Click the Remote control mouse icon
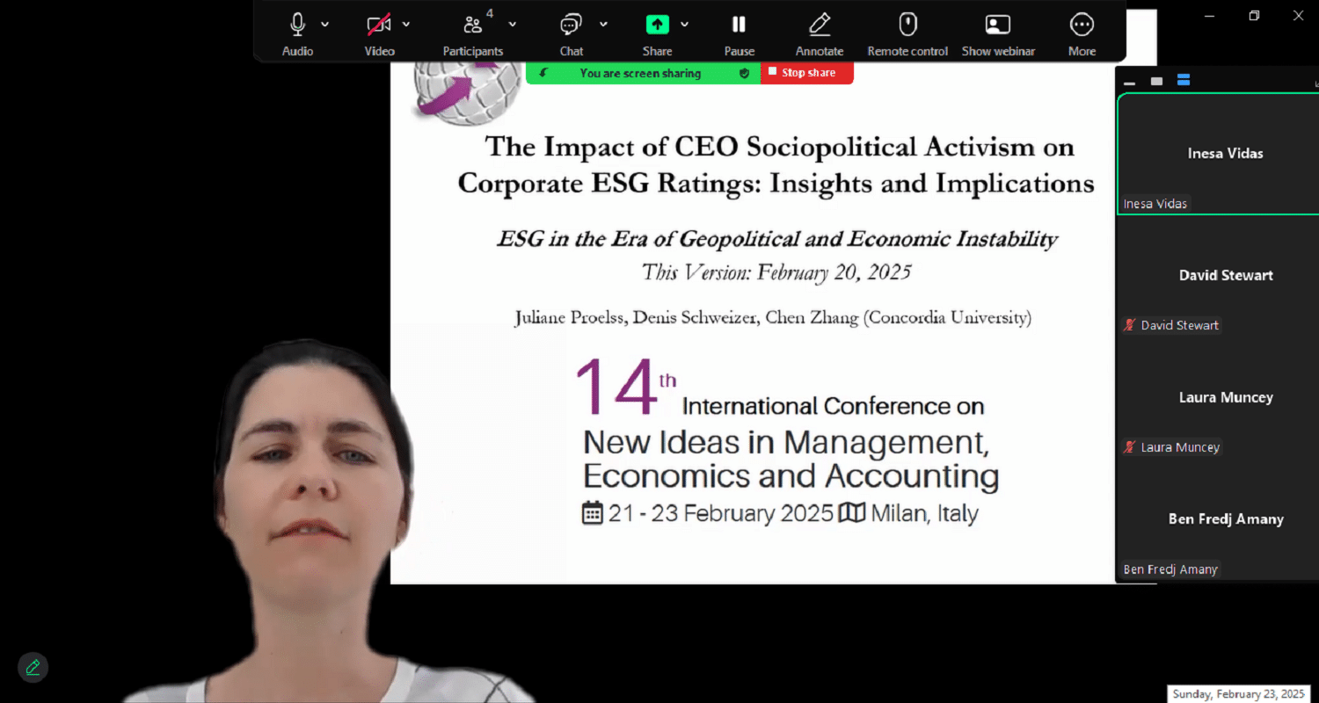Image resolution: width=1319 pixels, height=703 pixels. (x=907, y=25)
